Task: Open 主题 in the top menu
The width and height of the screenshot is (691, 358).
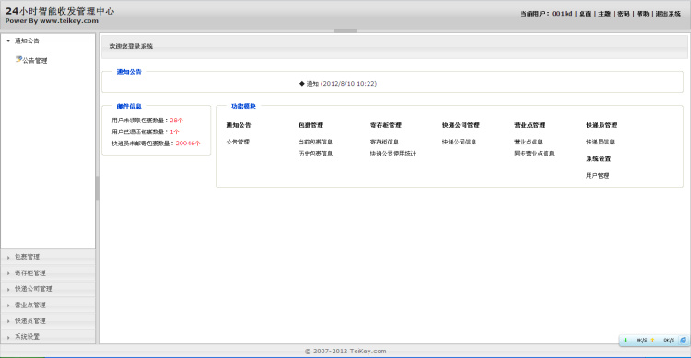Action: coord(604,14)
